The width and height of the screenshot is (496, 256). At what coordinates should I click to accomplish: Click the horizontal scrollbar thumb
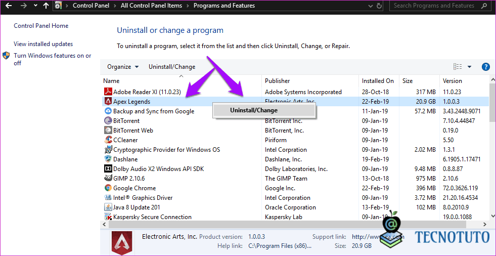coord(287,224)
